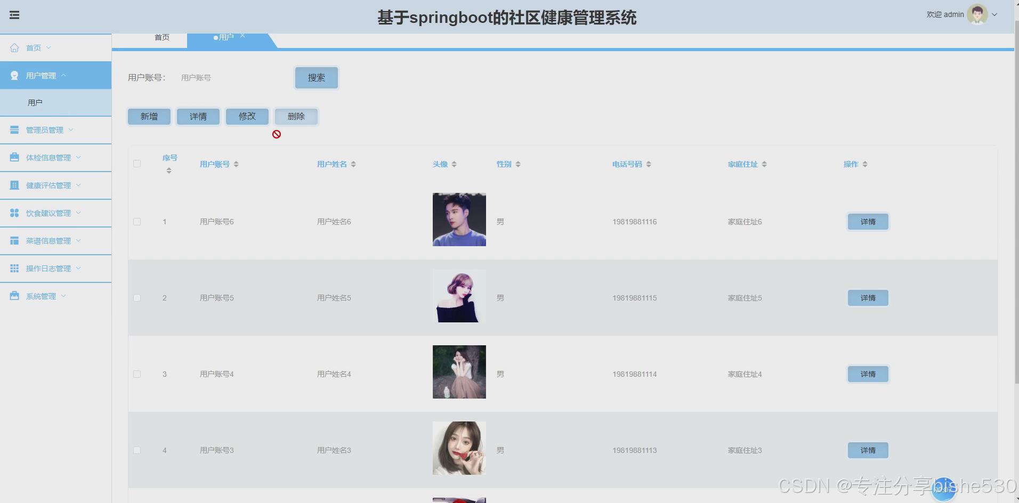Sort by 头像 column
Viewport: 1019px width, 503px height.
tap(454, 164)
